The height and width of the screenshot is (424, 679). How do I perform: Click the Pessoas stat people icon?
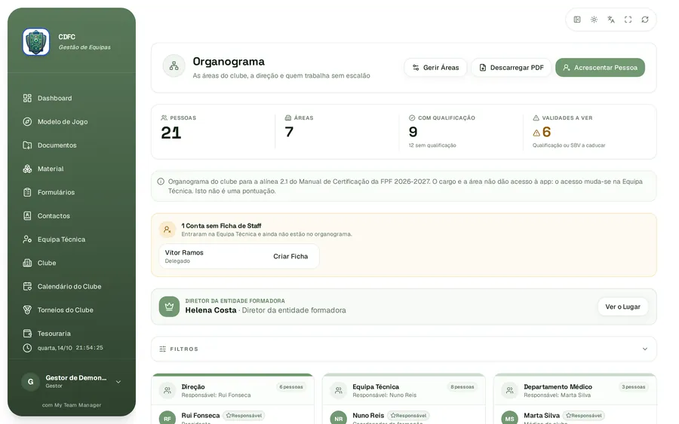tap(164, 117)
